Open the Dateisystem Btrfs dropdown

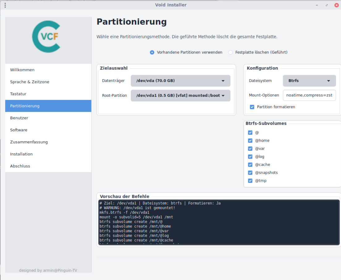pyautogui.click(x=309, y=81)
